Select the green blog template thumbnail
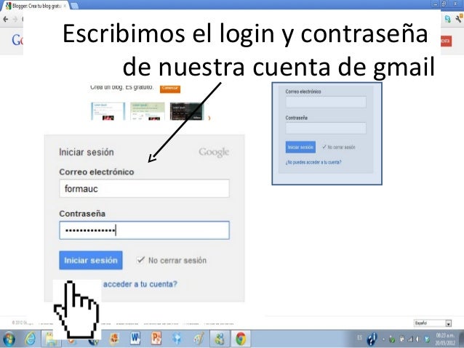The image size is (464, 348). 148,111
